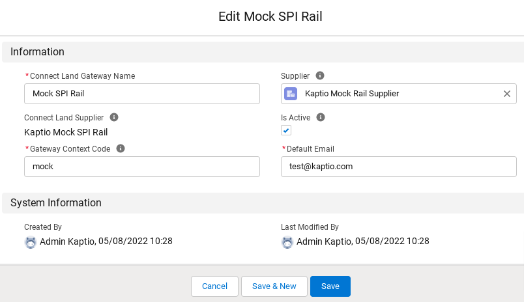Click the info icon beside Is Active
The image size is (524, 302).
(x=320, y=117)
